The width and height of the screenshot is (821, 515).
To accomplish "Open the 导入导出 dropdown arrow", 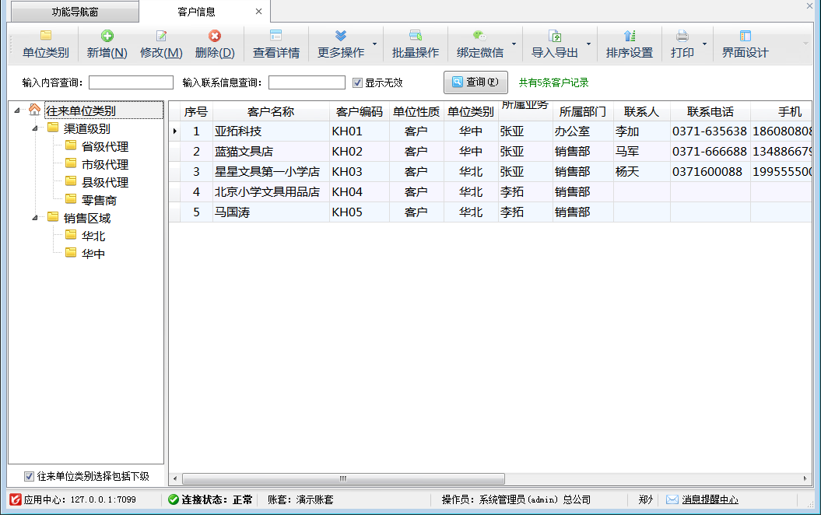I will [x=589, y=44].
